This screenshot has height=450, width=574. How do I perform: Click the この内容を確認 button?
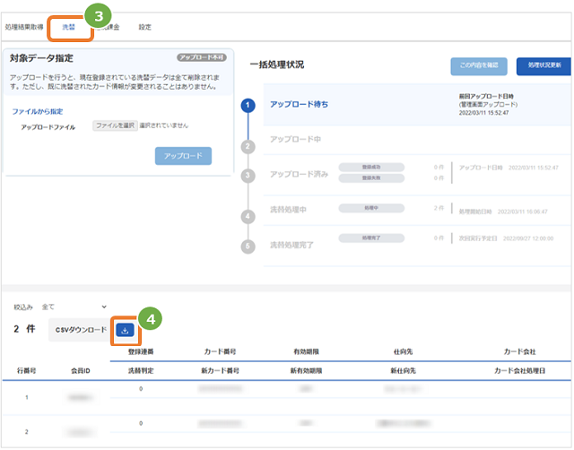click(x=479, y=66)
